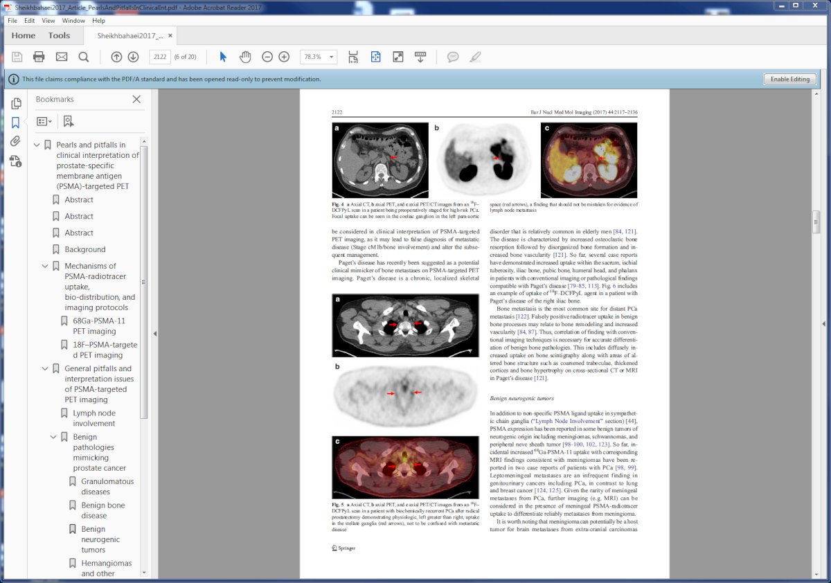This screenshot has height=583, width=831.
Task: Go to next page arrow
Action: click(134, 57)
